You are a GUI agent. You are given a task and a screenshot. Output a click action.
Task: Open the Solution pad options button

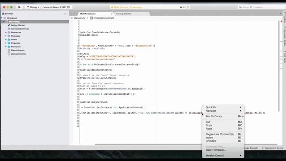point(64,14)
